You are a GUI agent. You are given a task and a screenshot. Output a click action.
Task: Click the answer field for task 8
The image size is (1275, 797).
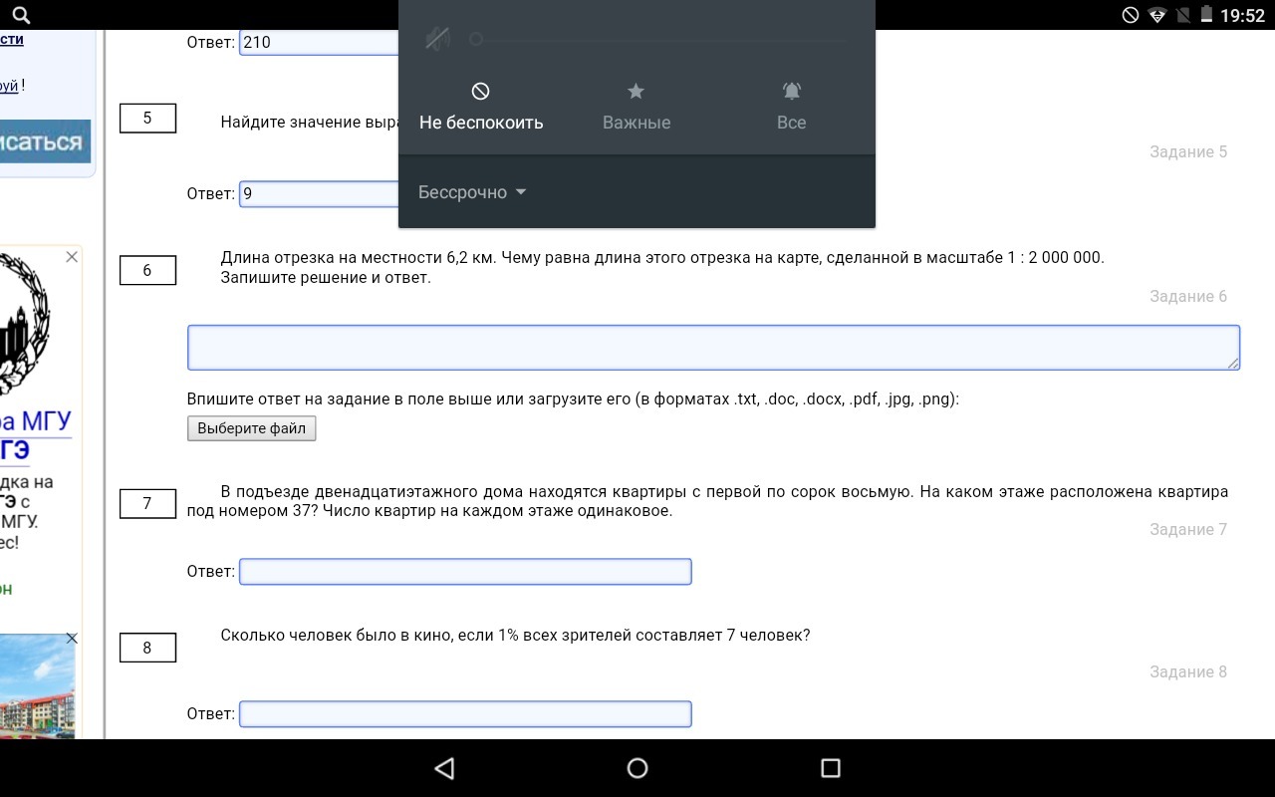pyautogui.click(x=465, y=714)
